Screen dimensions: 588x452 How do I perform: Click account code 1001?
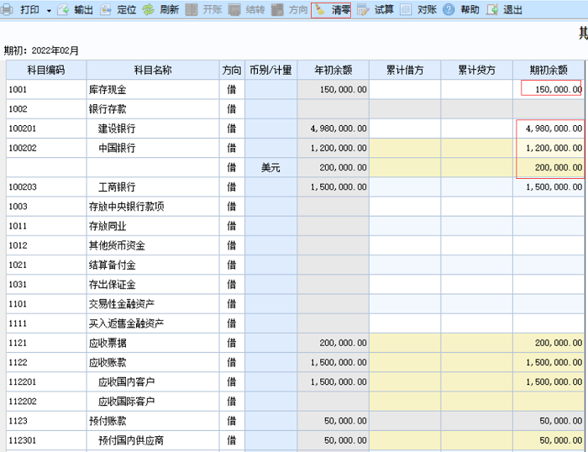tap(46, 90)
